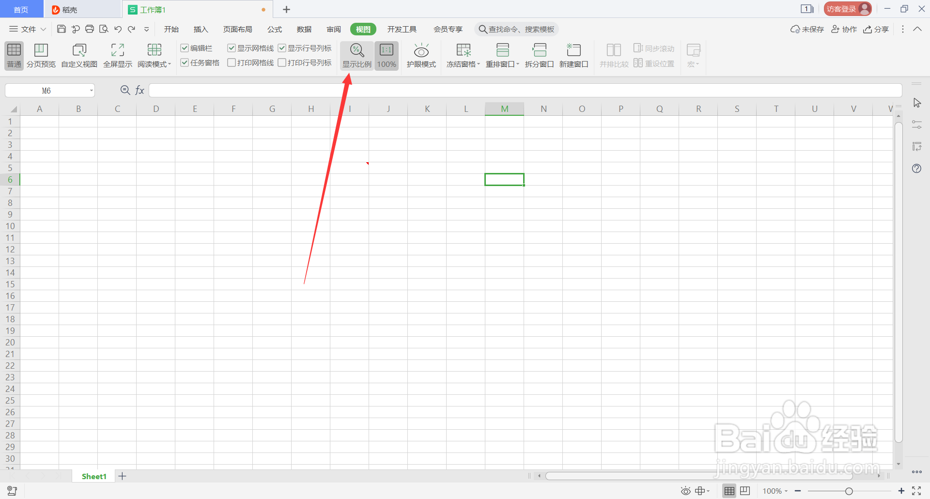Expand the quick access toolbar customize arrow
930x499 pixels.
point(146,29)
